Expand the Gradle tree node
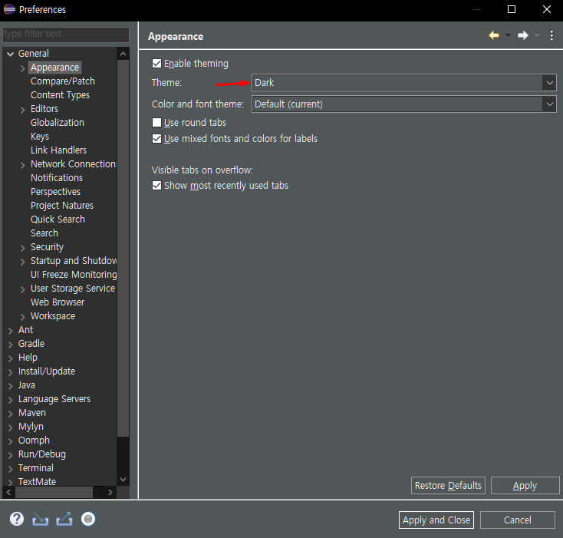Image resolution: width=563 pixels, height=538 pixels. (11, 345)
